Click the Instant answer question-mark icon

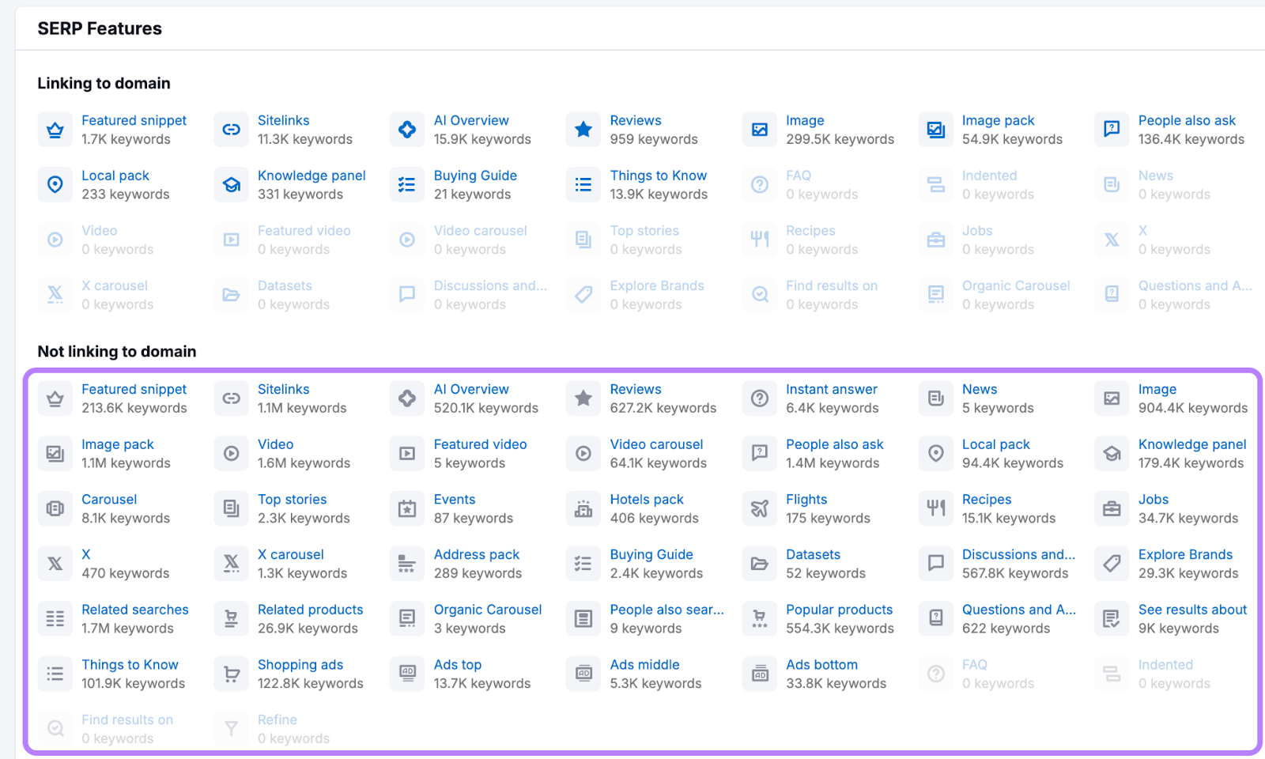coord(759,398)
